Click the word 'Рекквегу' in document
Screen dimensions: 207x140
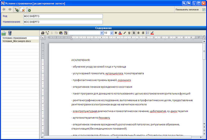pos(104,118)
